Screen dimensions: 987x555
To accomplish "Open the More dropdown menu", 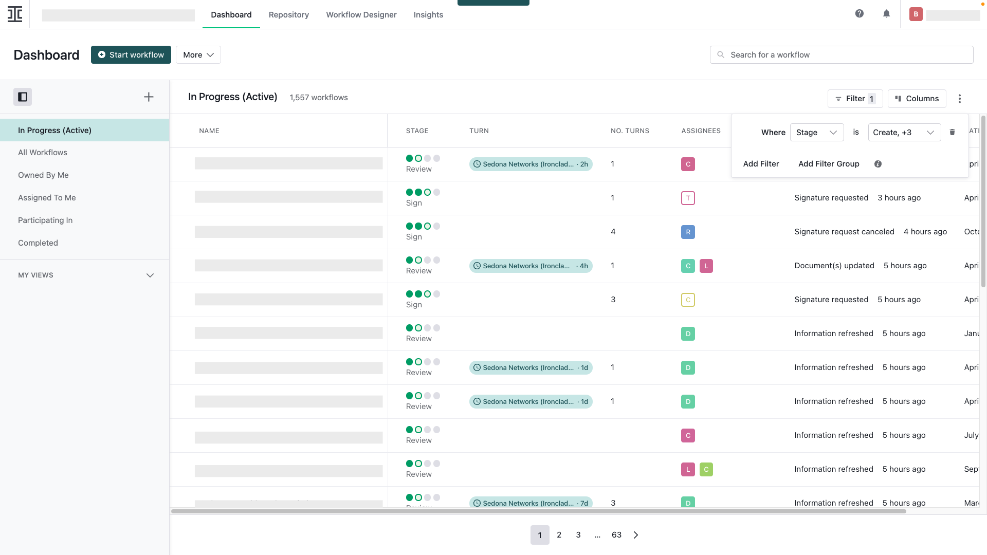I will click(198, 54).
